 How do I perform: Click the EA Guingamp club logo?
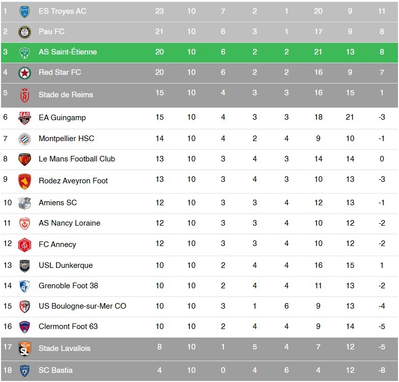coord(24,118)
